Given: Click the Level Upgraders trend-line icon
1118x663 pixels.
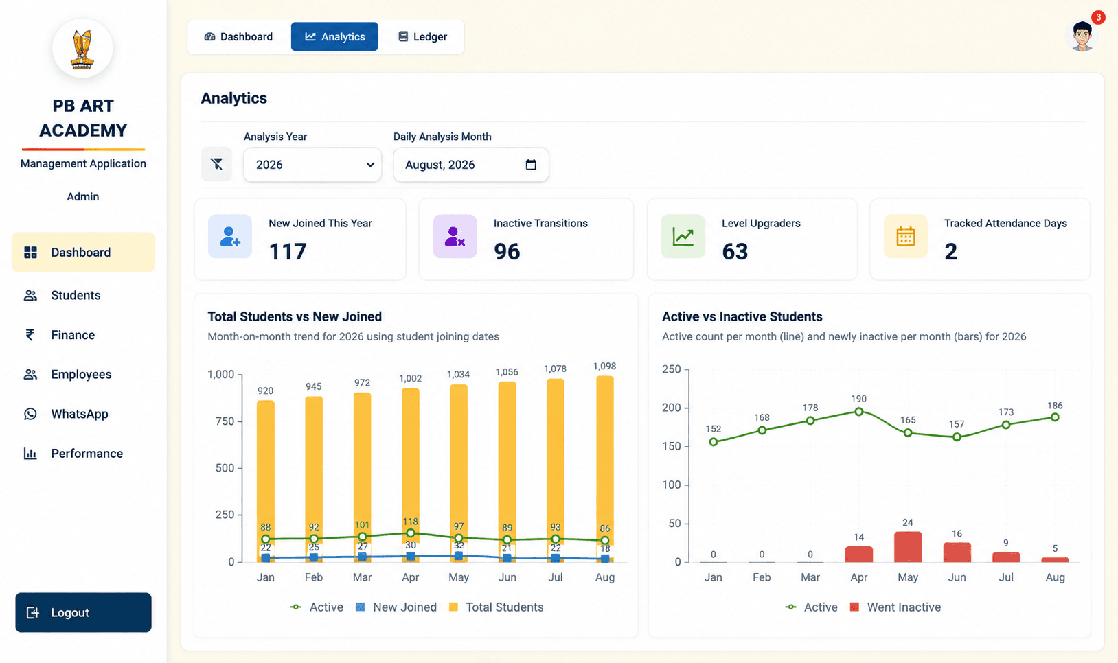Looking at the screenshot, I should (x=683, y=236).
